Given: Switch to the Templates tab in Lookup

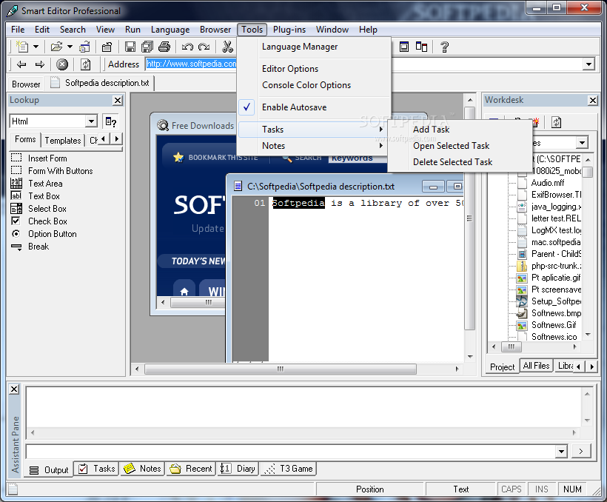Looking at the screenshot, I should point(63,140).
